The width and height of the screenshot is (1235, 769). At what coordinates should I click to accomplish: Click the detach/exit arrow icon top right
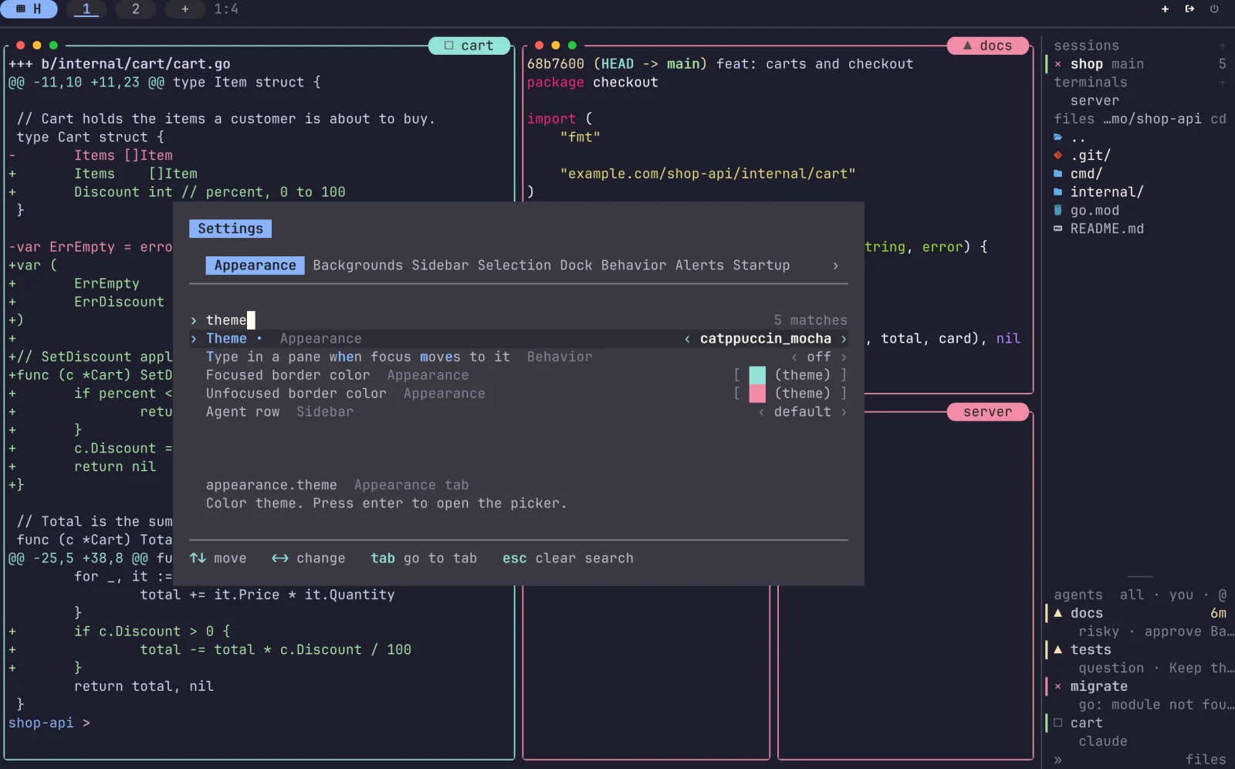point(1189,9)
